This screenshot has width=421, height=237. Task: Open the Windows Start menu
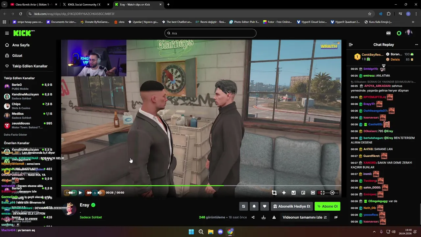click(191, 232)
